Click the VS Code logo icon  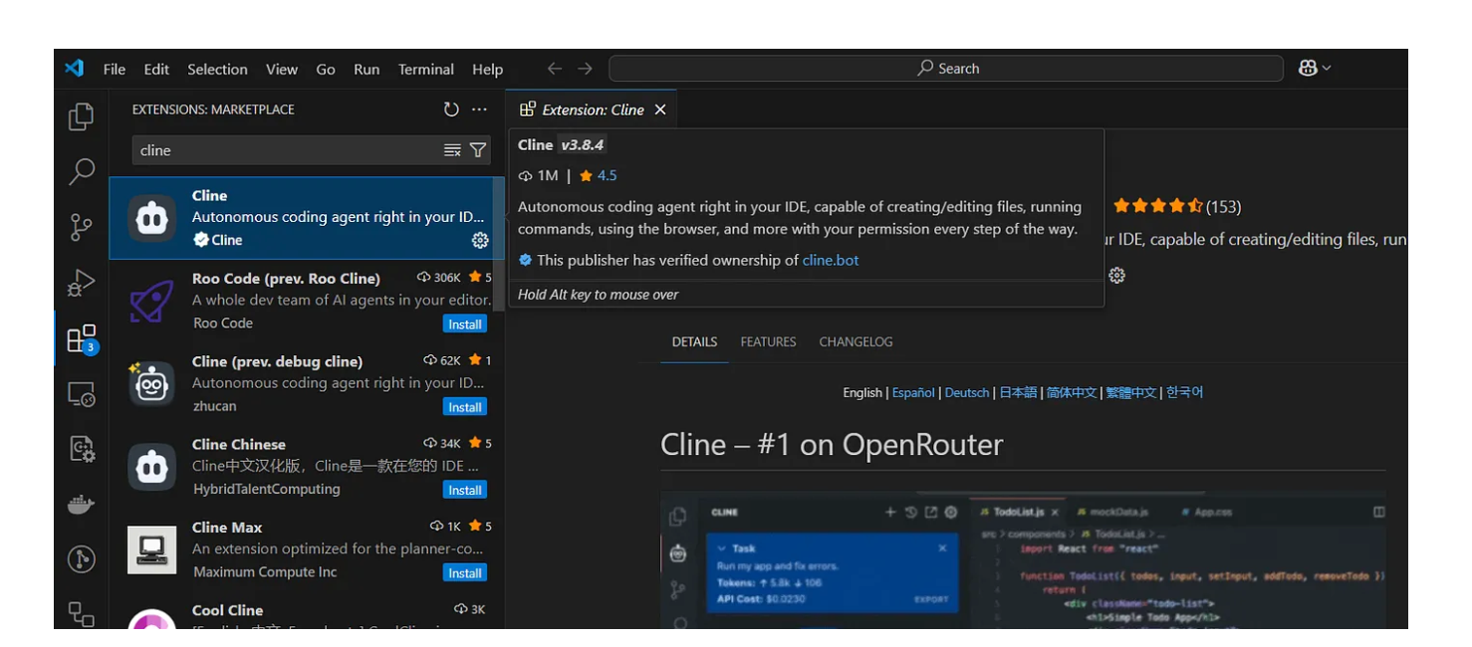[74, 69]
